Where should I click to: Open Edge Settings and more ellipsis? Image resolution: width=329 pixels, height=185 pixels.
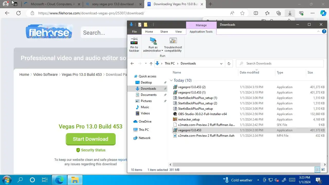pyautogui.click(x=313, y=13)
